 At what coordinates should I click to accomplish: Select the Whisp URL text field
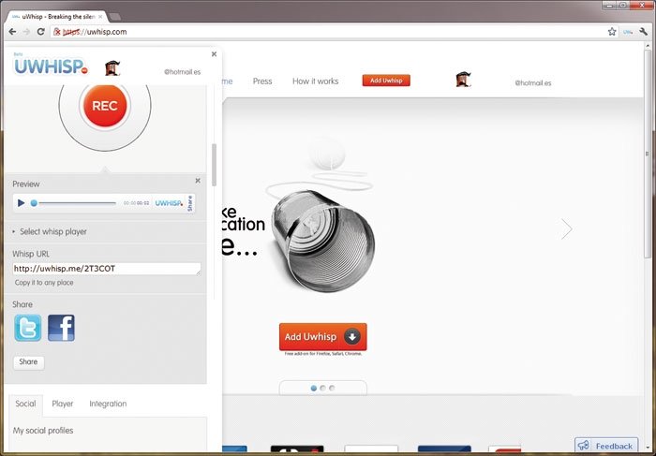pos(107,269)
